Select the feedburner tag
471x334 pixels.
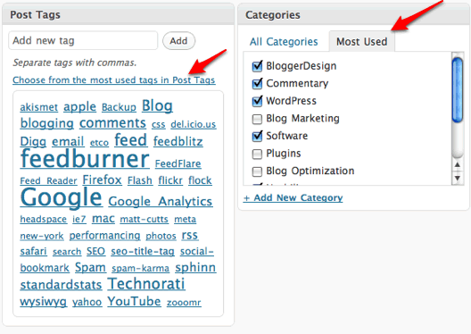(85, 158)
